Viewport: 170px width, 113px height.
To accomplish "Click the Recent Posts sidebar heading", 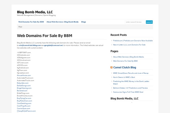I will (x=119, y=35).
